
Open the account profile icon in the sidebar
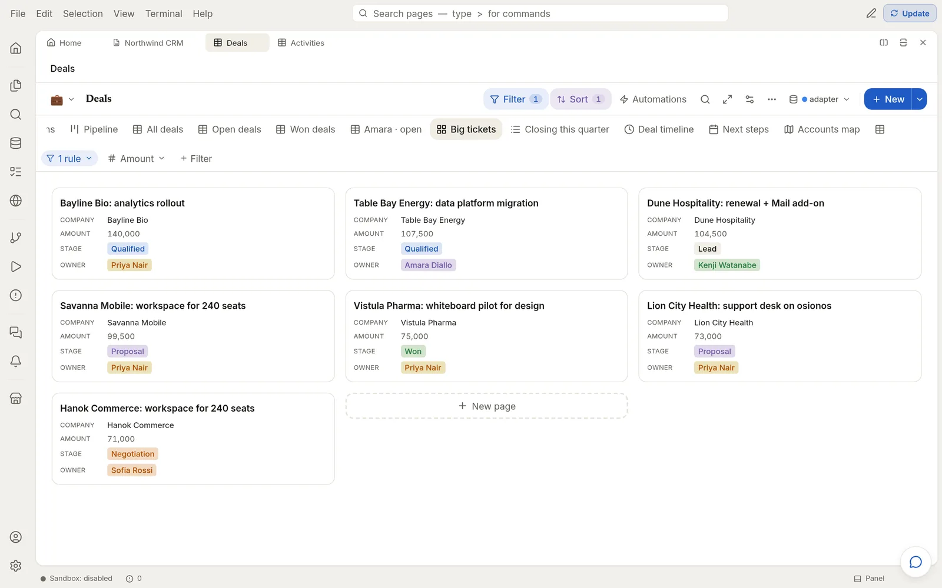[x=16, y=537]
